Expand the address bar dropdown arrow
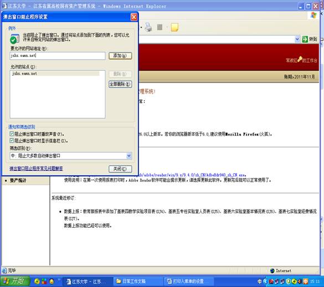The height and width of the screenshot is (287, 324). point(297,39)
